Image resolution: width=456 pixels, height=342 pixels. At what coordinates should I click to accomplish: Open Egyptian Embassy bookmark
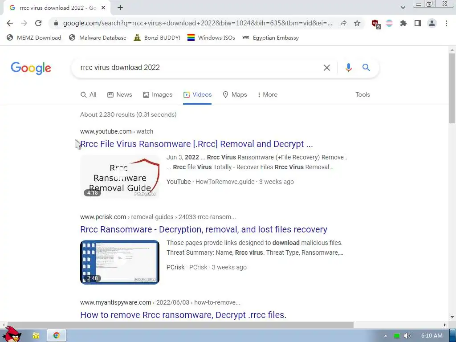point(271,38)
